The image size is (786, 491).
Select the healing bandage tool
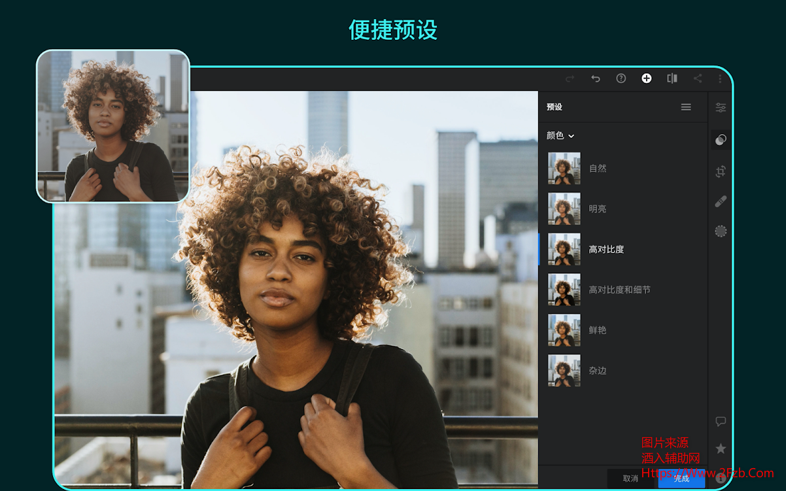[721, 201]
